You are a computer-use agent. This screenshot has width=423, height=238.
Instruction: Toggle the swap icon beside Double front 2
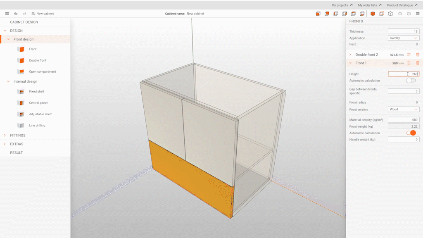409,54
